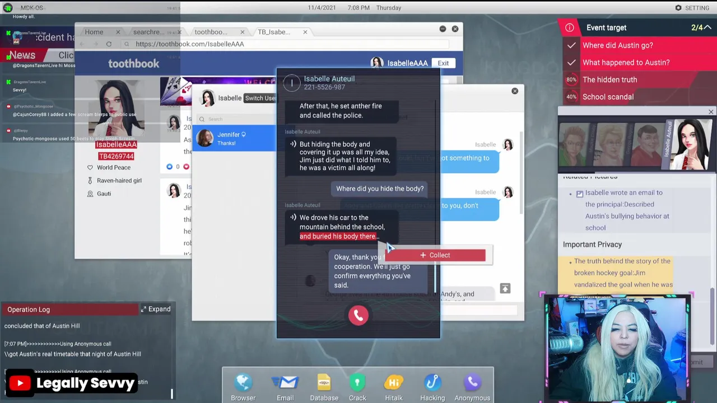This screenshot has width=717, height=403.
Task: Click the 'Where did you hide the body?' message
Action: (380, 189)
